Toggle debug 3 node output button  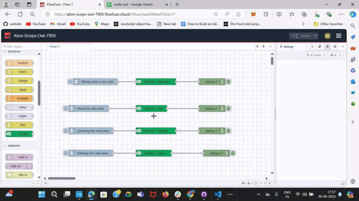pos(228,131)
